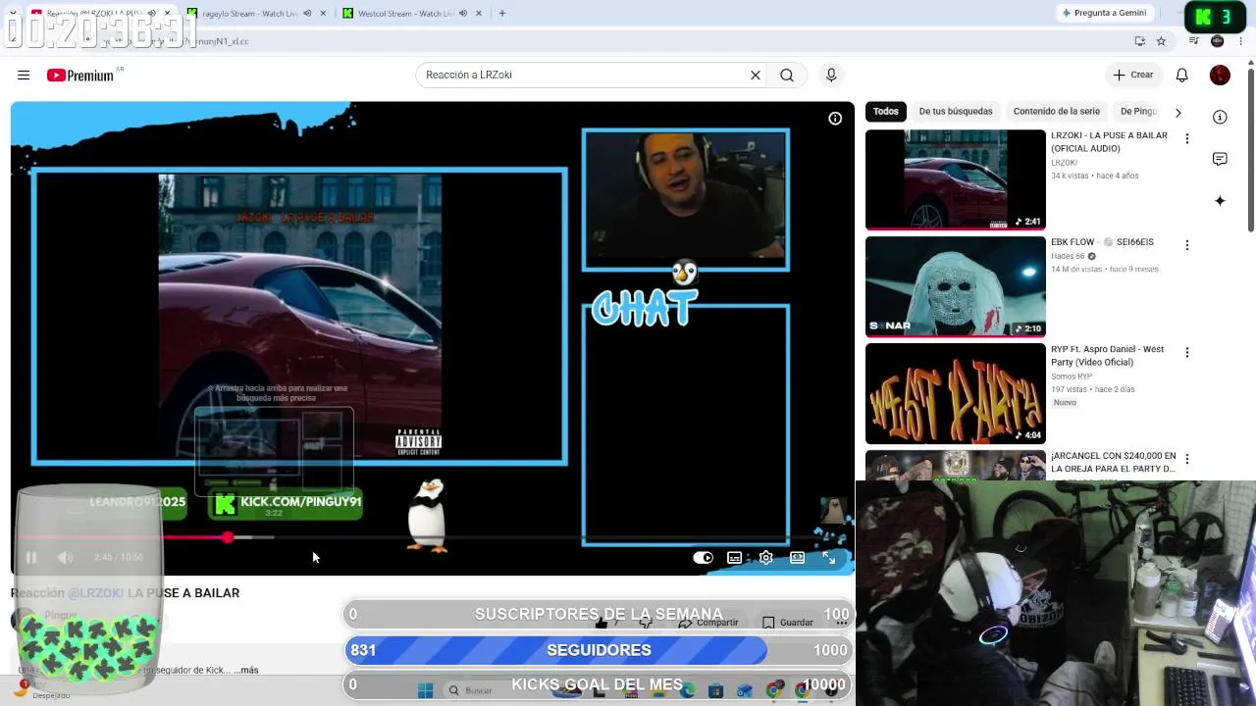Open options menu for the ARCANGEL video
The width and height of the screenshot is (1256, 706).
(1186, 459)
